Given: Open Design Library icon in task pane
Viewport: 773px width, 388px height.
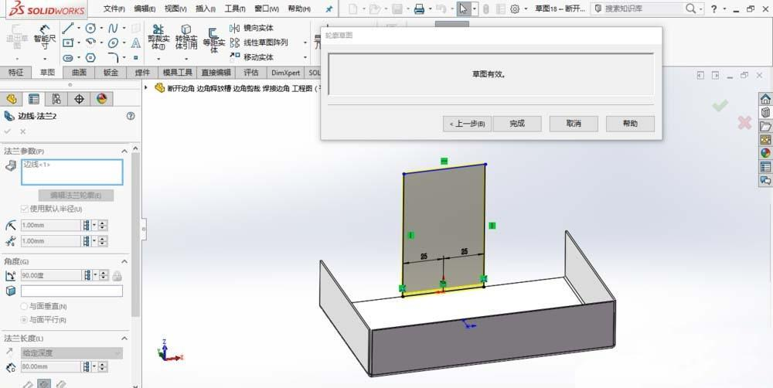Looking at the screenshot, I should click(x=765, y=112).
